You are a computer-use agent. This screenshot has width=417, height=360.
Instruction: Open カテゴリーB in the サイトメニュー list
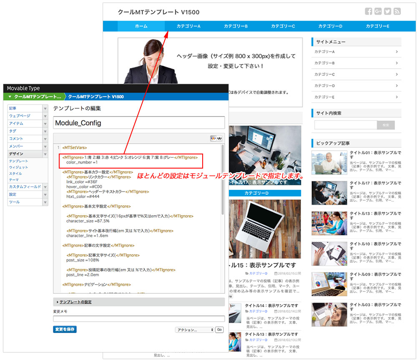pyautogui.click(x=357, y=63)
